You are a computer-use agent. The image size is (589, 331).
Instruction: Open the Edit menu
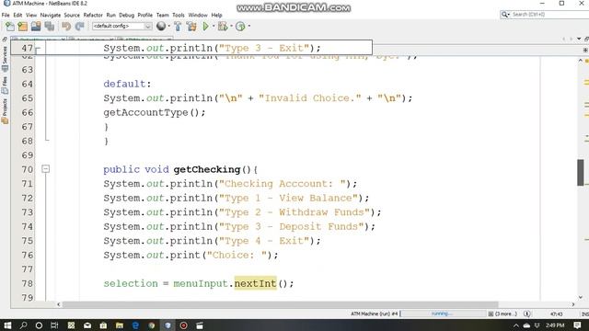[17, 15]
